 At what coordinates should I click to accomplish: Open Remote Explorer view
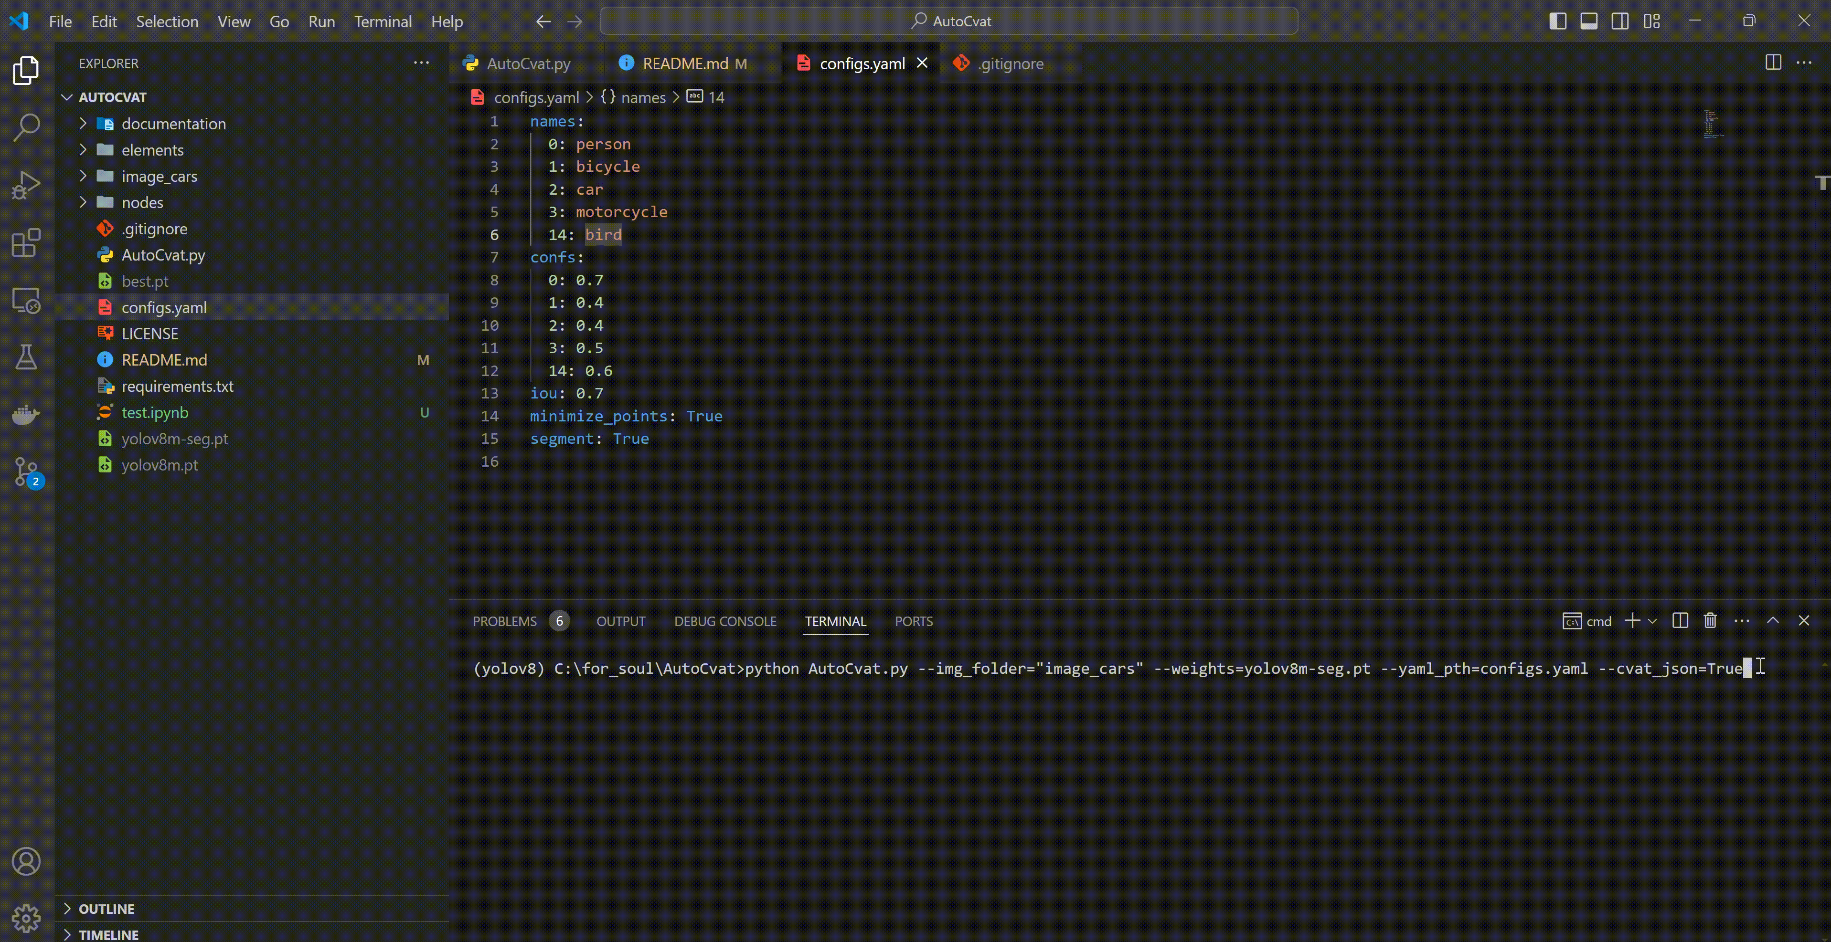click(x=26, y=301)
